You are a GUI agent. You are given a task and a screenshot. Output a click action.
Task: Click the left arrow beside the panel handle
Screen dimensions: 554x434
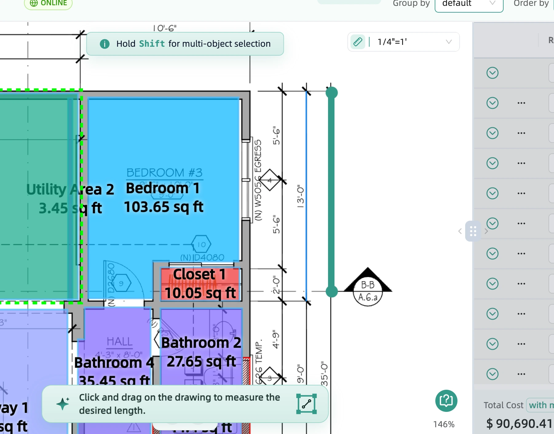coord(460,231)
